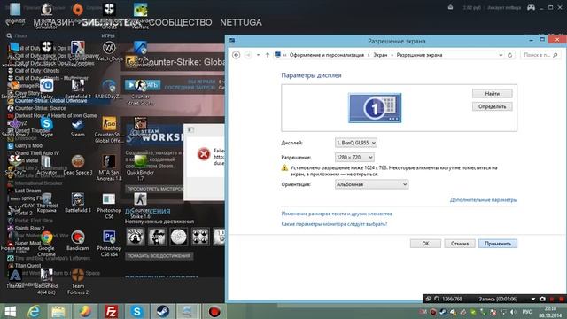The width and height of the screenshot is (567, 319).
Task: Click the Back arrow in Control Panel
Action: tap(237, 55)
